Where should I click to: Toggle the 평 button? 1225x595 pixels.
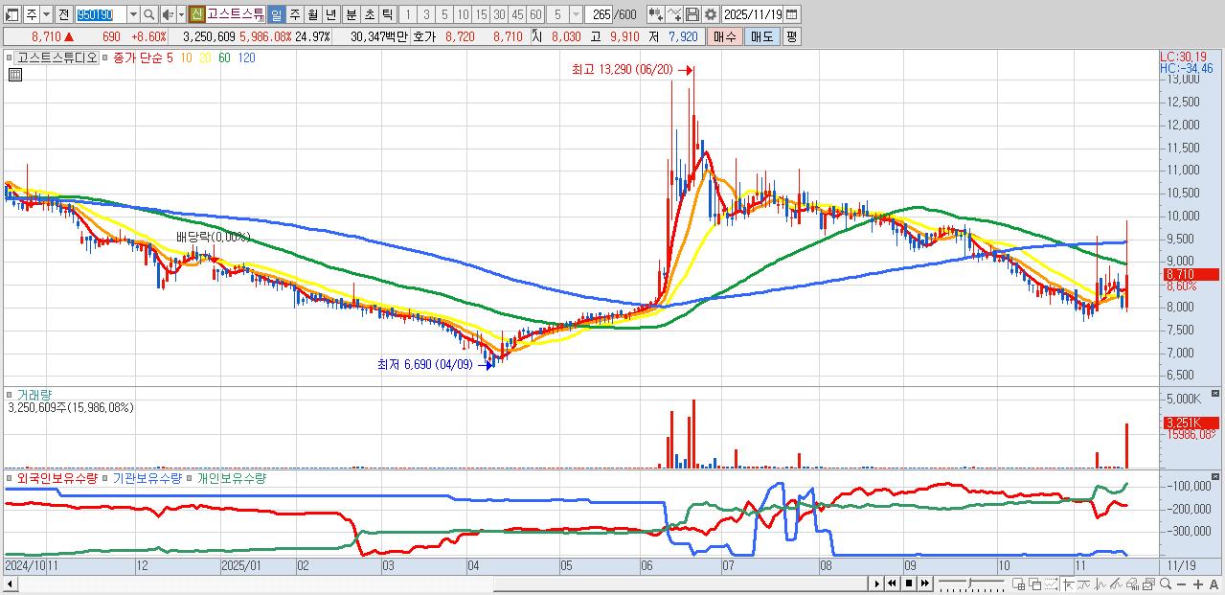tap(791, 36)
